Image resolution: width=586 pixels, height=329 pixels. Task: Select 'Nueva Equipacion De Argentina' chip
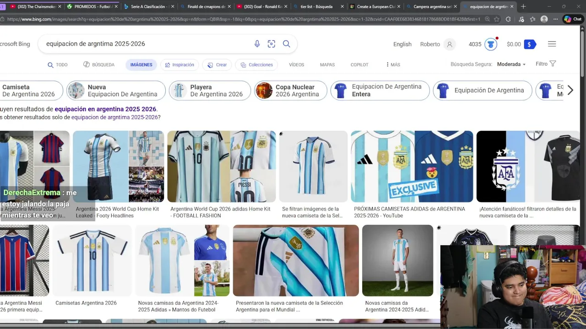116,90
